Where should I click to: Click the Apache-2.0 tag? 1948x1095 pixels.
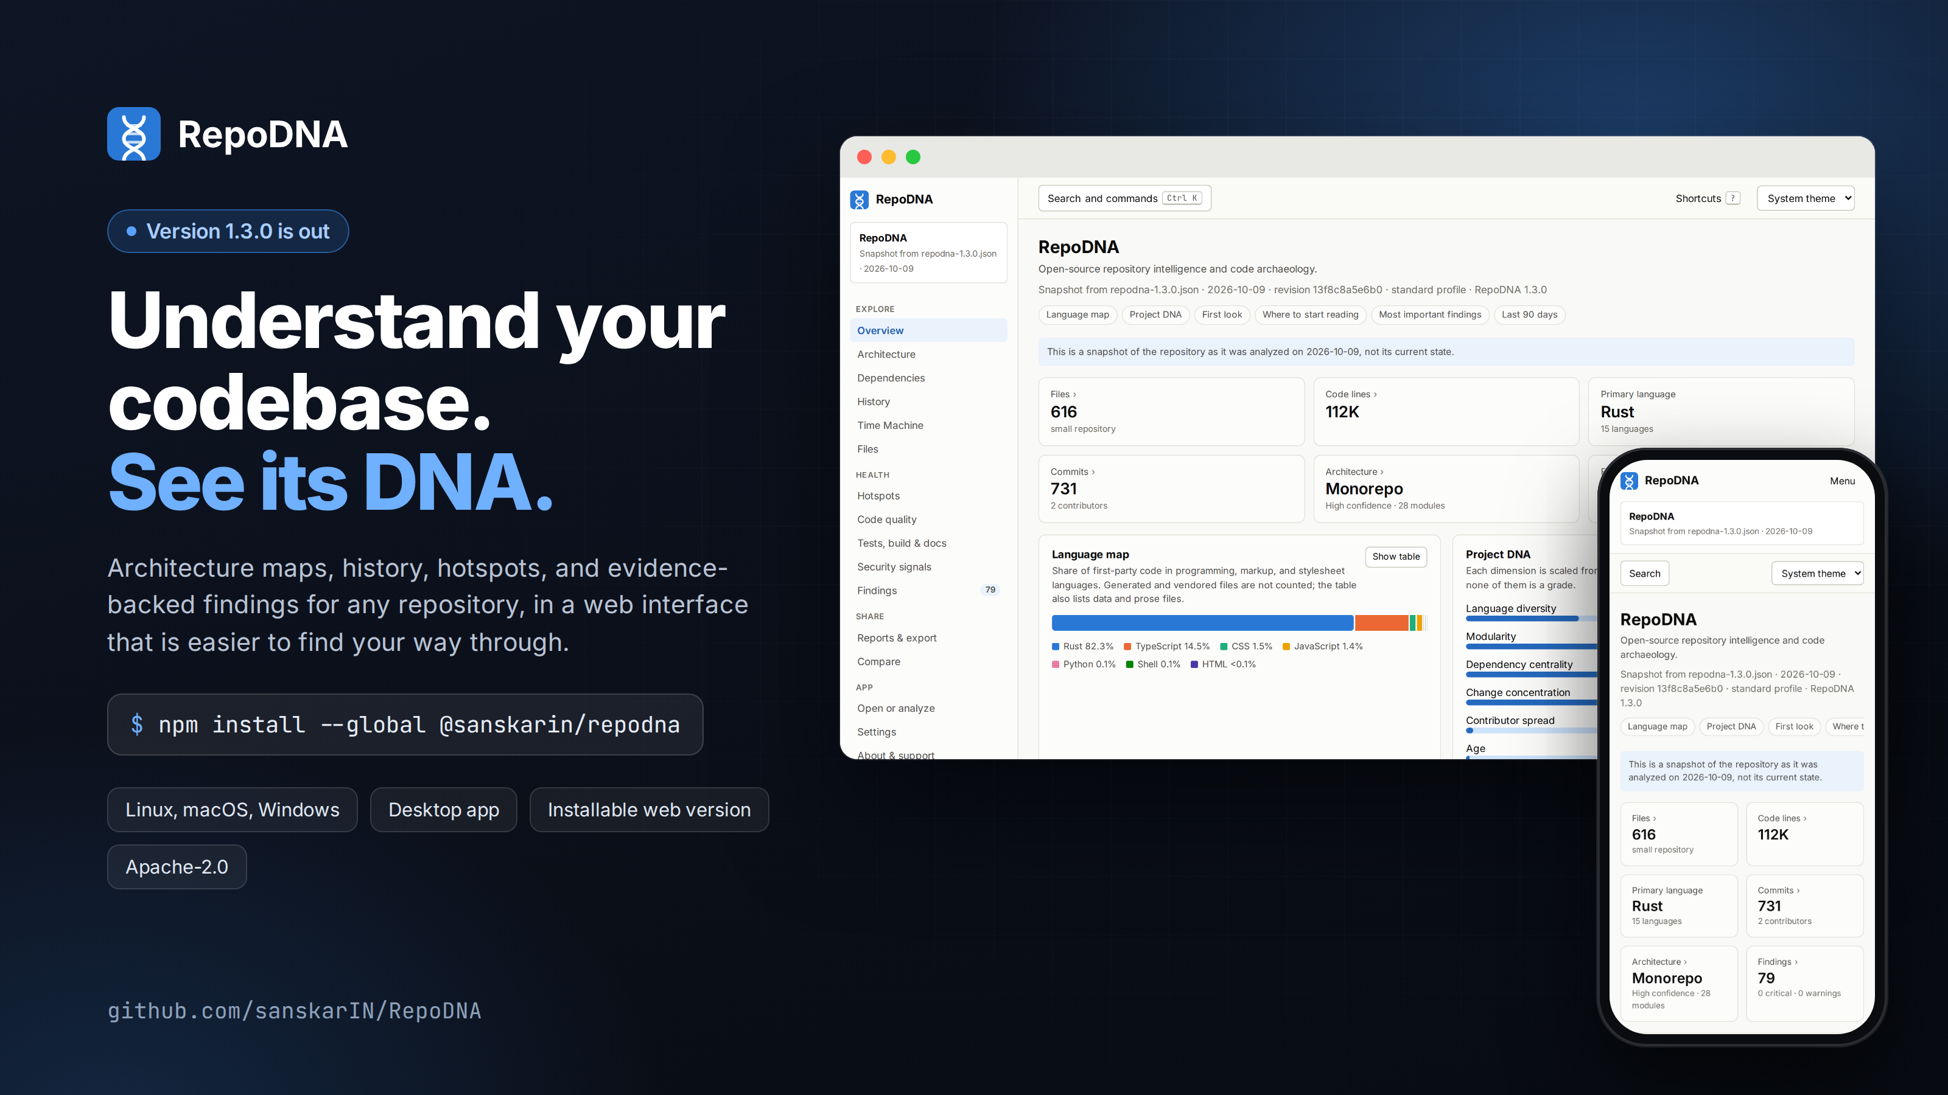[177, 867]
